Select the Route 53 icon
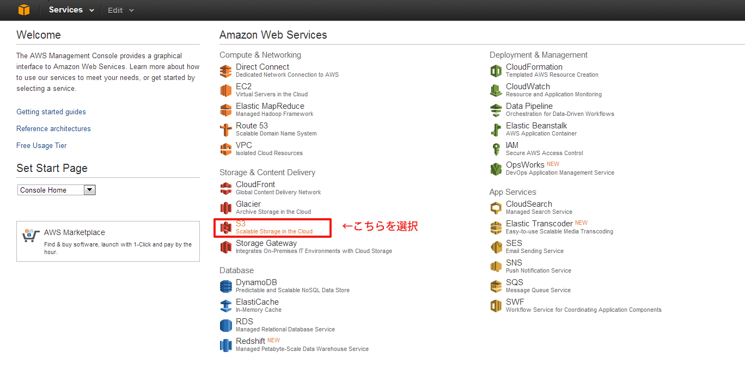Viewport: 745px width, 370px height. (225, 129)
